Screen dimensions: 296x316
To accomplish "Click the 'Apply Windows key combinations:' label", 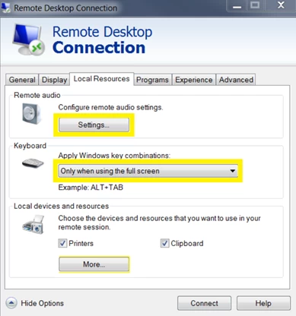I will point(114,156).
